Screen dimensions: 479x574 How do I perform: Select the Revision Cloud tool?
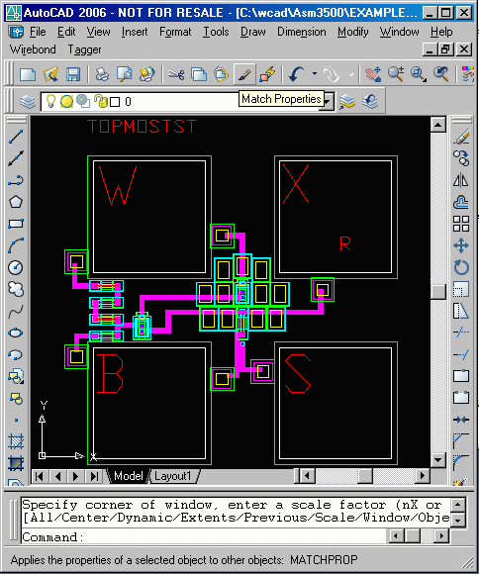pyautogui.click(x=16, y=289)
